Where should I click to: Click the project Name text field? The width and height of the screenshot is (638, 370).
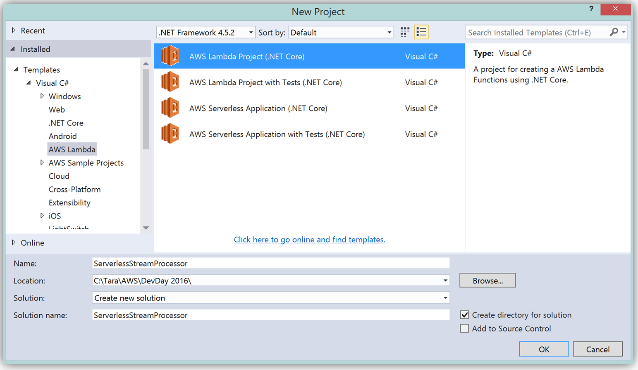[270, 263]
